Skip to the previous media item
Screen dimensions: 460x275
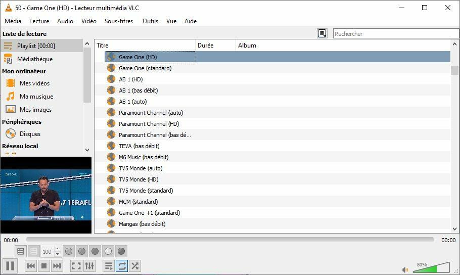[31, 266]
